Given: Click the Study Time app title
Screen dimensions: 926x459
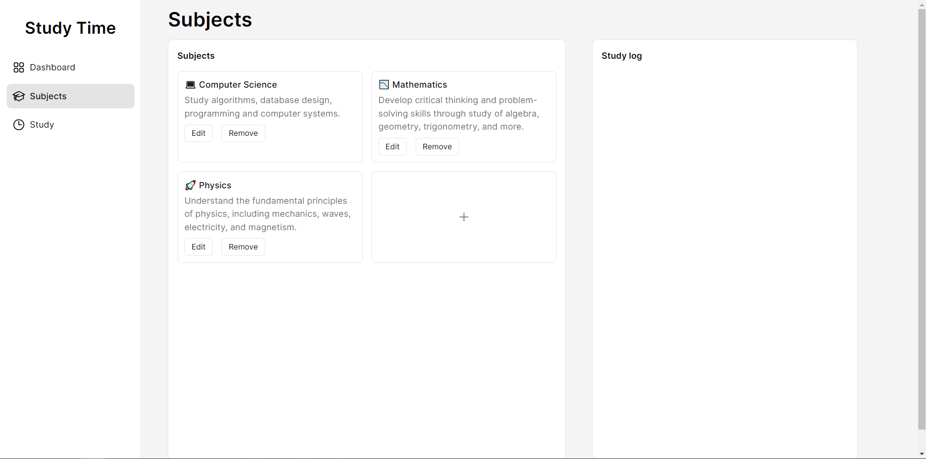Looking at the screenshot, I should [x=70, y=28].
